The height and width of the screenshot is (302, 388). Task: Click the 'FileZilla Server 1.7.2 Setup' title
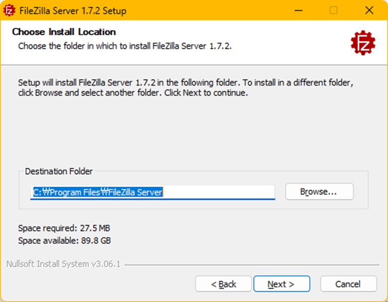click(73, 11)
